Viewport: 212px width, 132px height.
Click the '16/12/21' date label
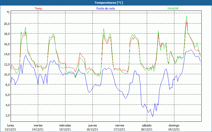92,129
